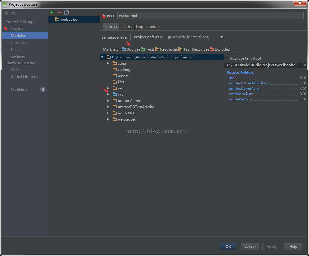Click the umrtecDBTestActivity\src source folder link
Image resolution: width=309 pixels, height=256 pixels.
[x=250, y=83]
